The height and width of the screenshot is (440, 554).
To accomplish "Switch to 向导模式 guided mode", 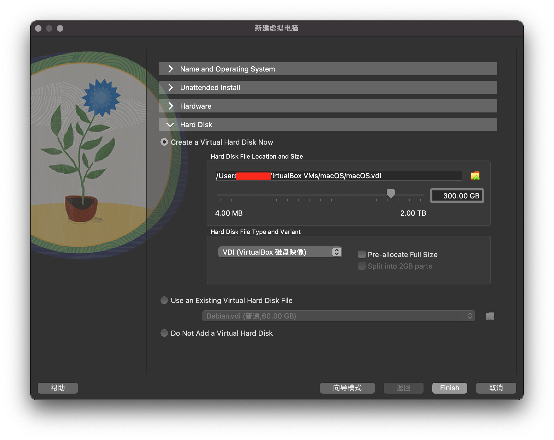I will coord(347,388).
